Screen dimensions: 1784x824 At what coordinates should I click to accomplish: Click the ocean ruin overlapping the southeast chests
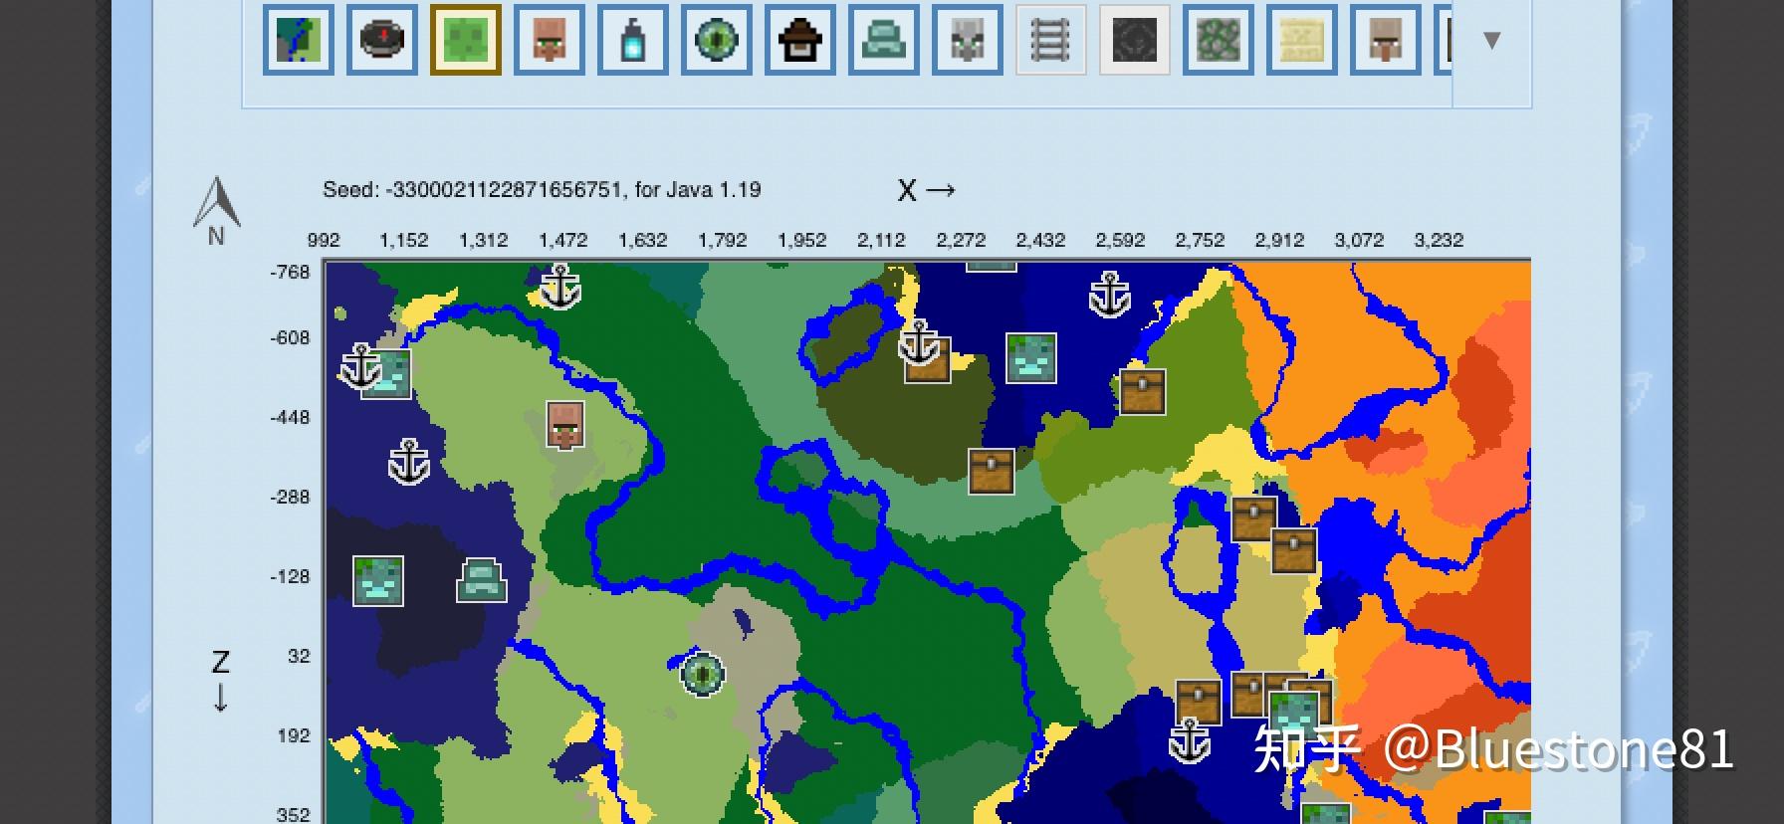tap(1294, 711)
